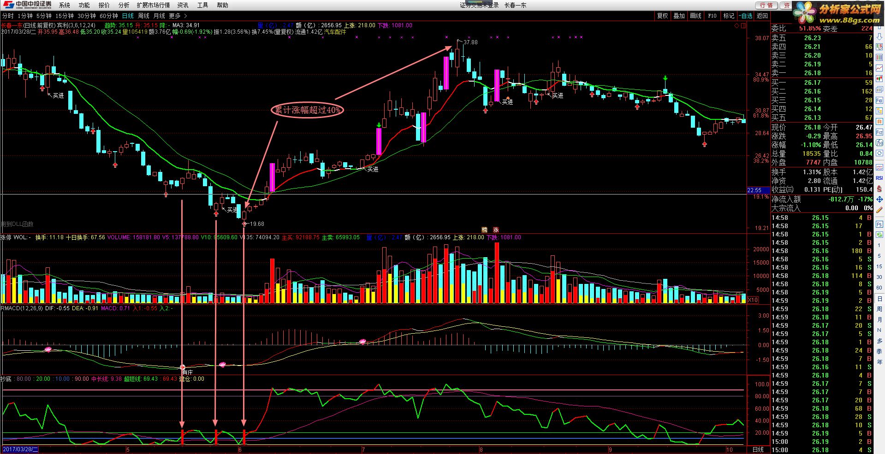Select the pencil drawing tool sidebar icon

click(879, 209)
